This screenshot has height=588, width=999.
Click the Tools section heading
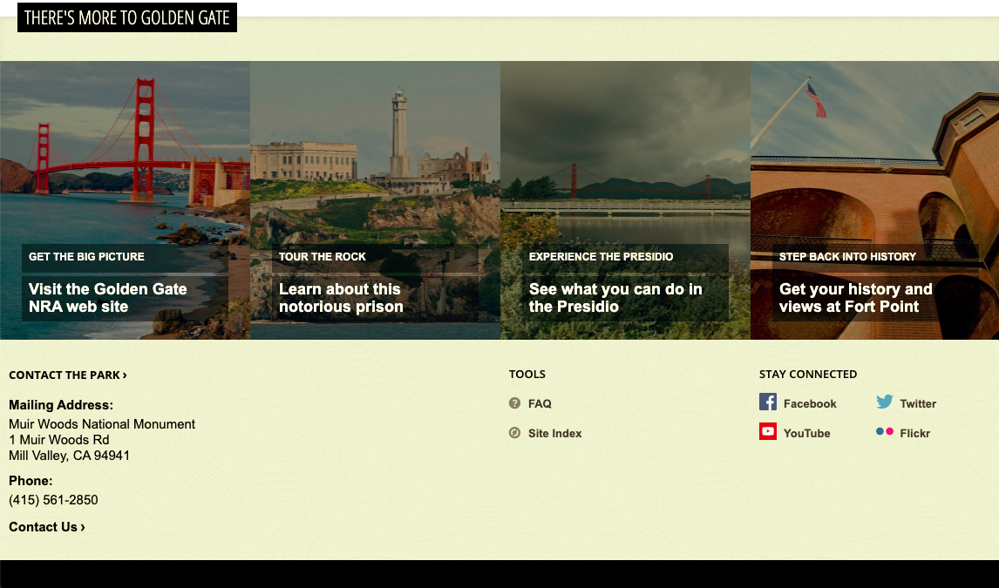[527, 375]
